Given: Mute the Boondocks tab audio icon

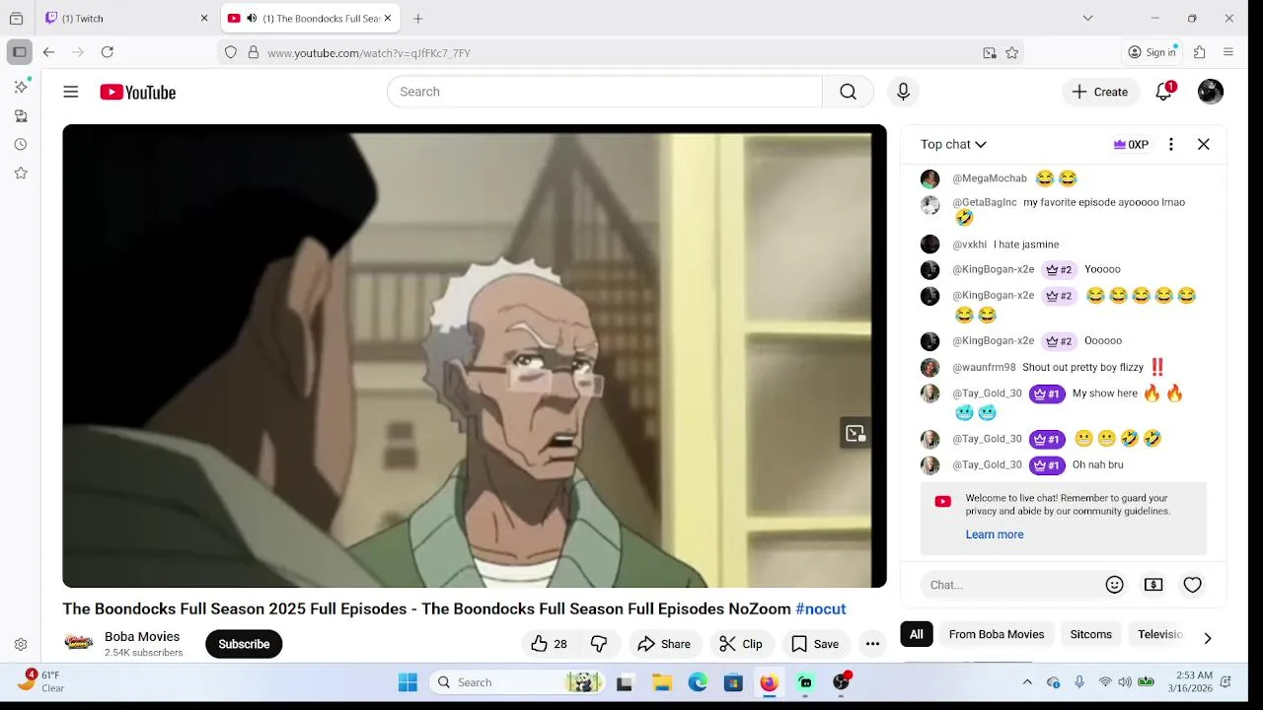Looking at the screenshot, I should (x=252, y=18).
